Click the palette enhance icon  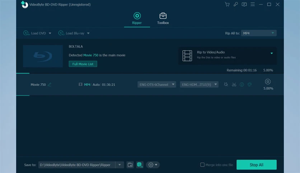(x=249, y=84)
